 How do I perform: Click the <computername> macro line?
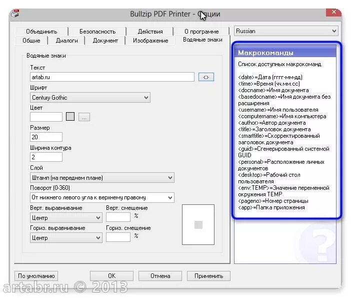pos(282,116)
